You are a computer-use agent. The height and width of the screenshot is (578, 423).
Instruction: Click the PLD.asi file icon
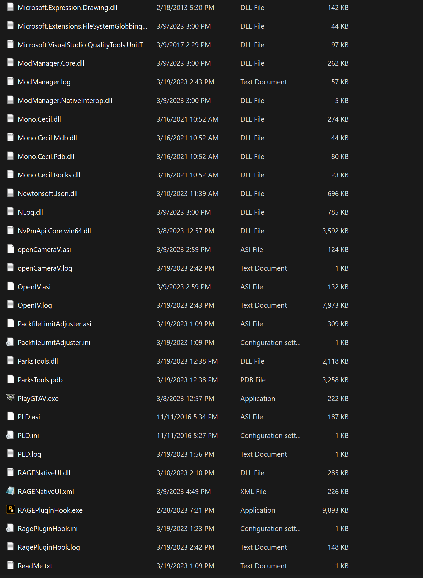tap(11, 416)
